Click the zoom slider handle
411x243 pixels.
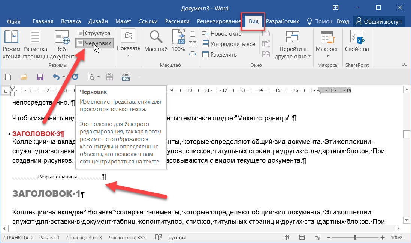point(356,237)
